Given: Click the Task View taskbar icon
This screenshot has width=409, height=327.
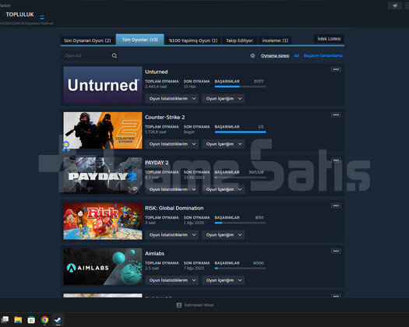Looking at the screenshot, I should coord(5,319).
